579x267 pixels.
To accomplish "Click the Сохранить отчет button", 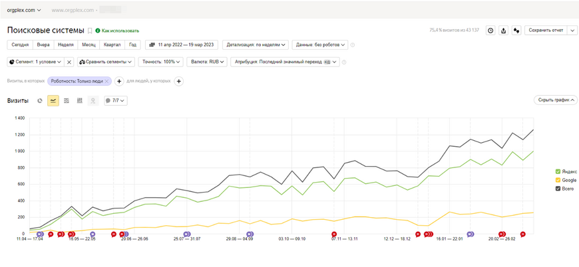I will (x=544, y=31).
